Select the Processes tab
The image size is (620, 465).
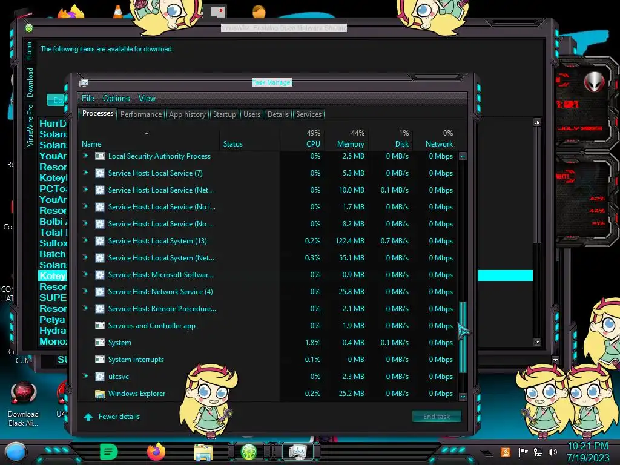[x=97, y=113]
